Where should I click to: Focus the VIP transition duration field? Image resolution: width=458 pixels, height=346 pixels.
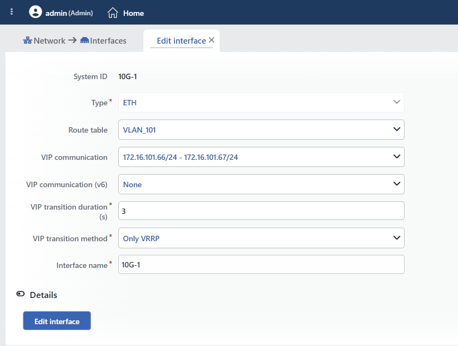tap(261, 211)
